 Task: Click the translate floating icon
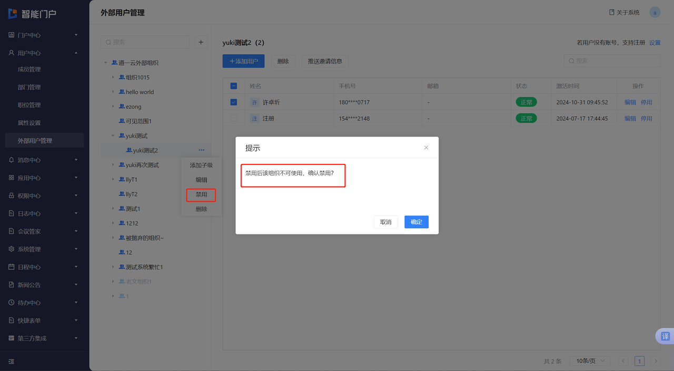665,336
